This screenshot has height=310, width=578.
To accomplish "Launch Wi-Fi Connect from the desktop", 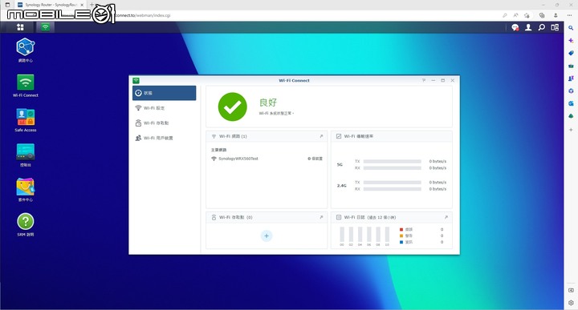I will [26, 83].
